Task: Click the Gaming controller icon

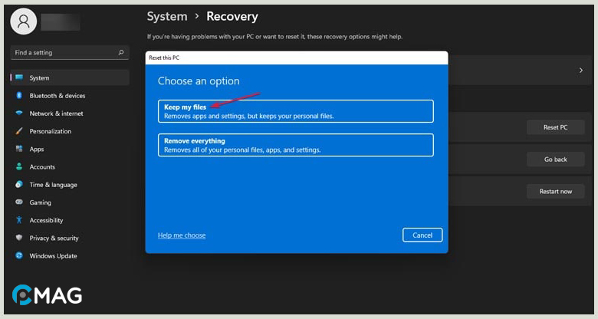Action: tap(19, 202)
